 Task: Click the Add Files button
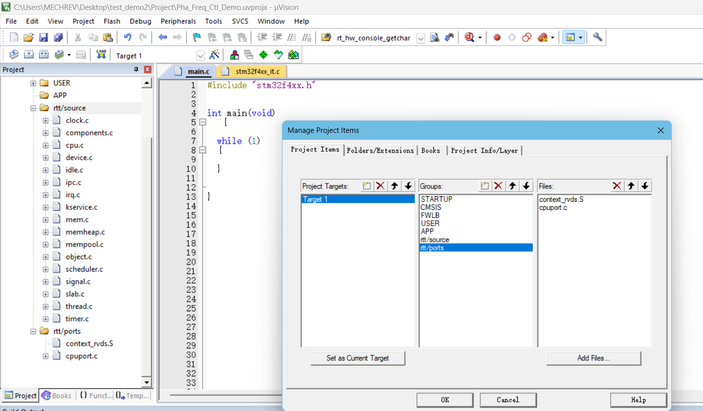click(594, 358)
